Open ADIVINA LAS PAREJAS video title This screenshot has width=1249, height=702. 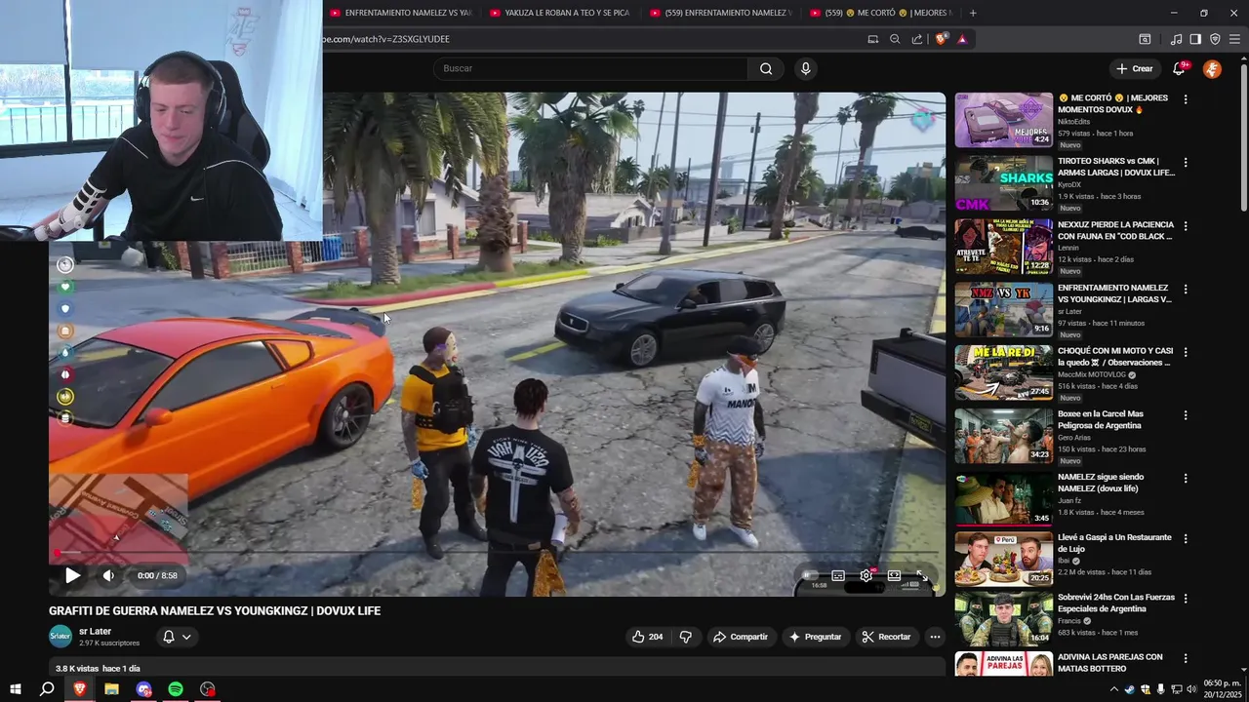tap(1110, 663)
